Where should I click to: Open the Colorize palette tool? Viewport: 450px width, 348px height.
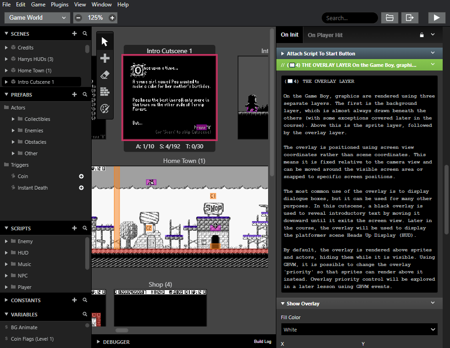[105, 109]
